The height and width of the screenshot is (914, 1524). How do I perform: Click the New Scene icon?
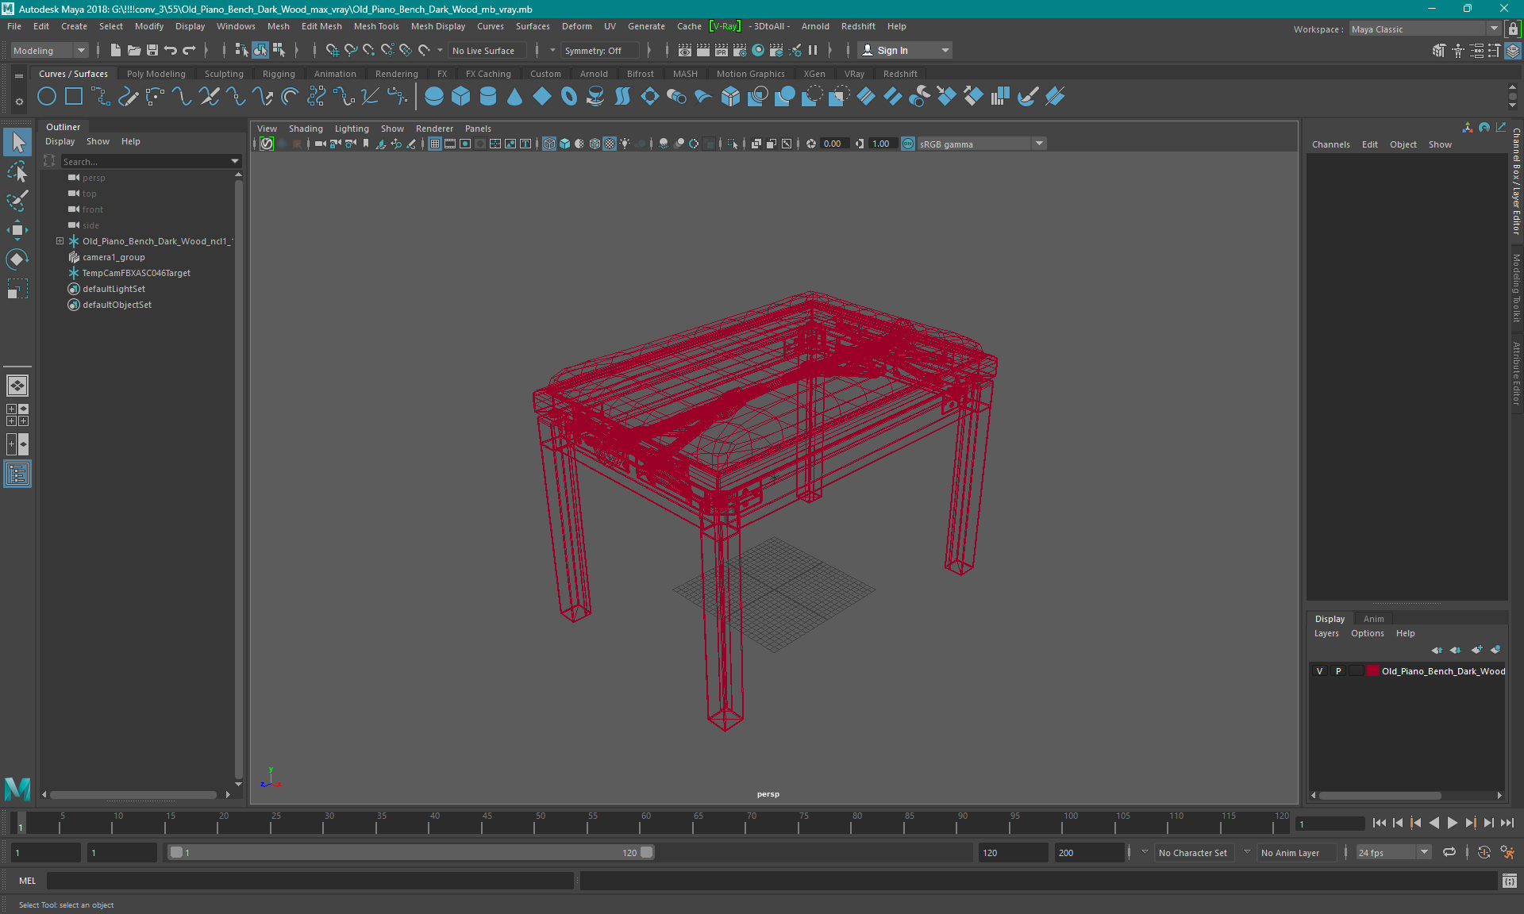pyautogui.click(x=116, y=50)
